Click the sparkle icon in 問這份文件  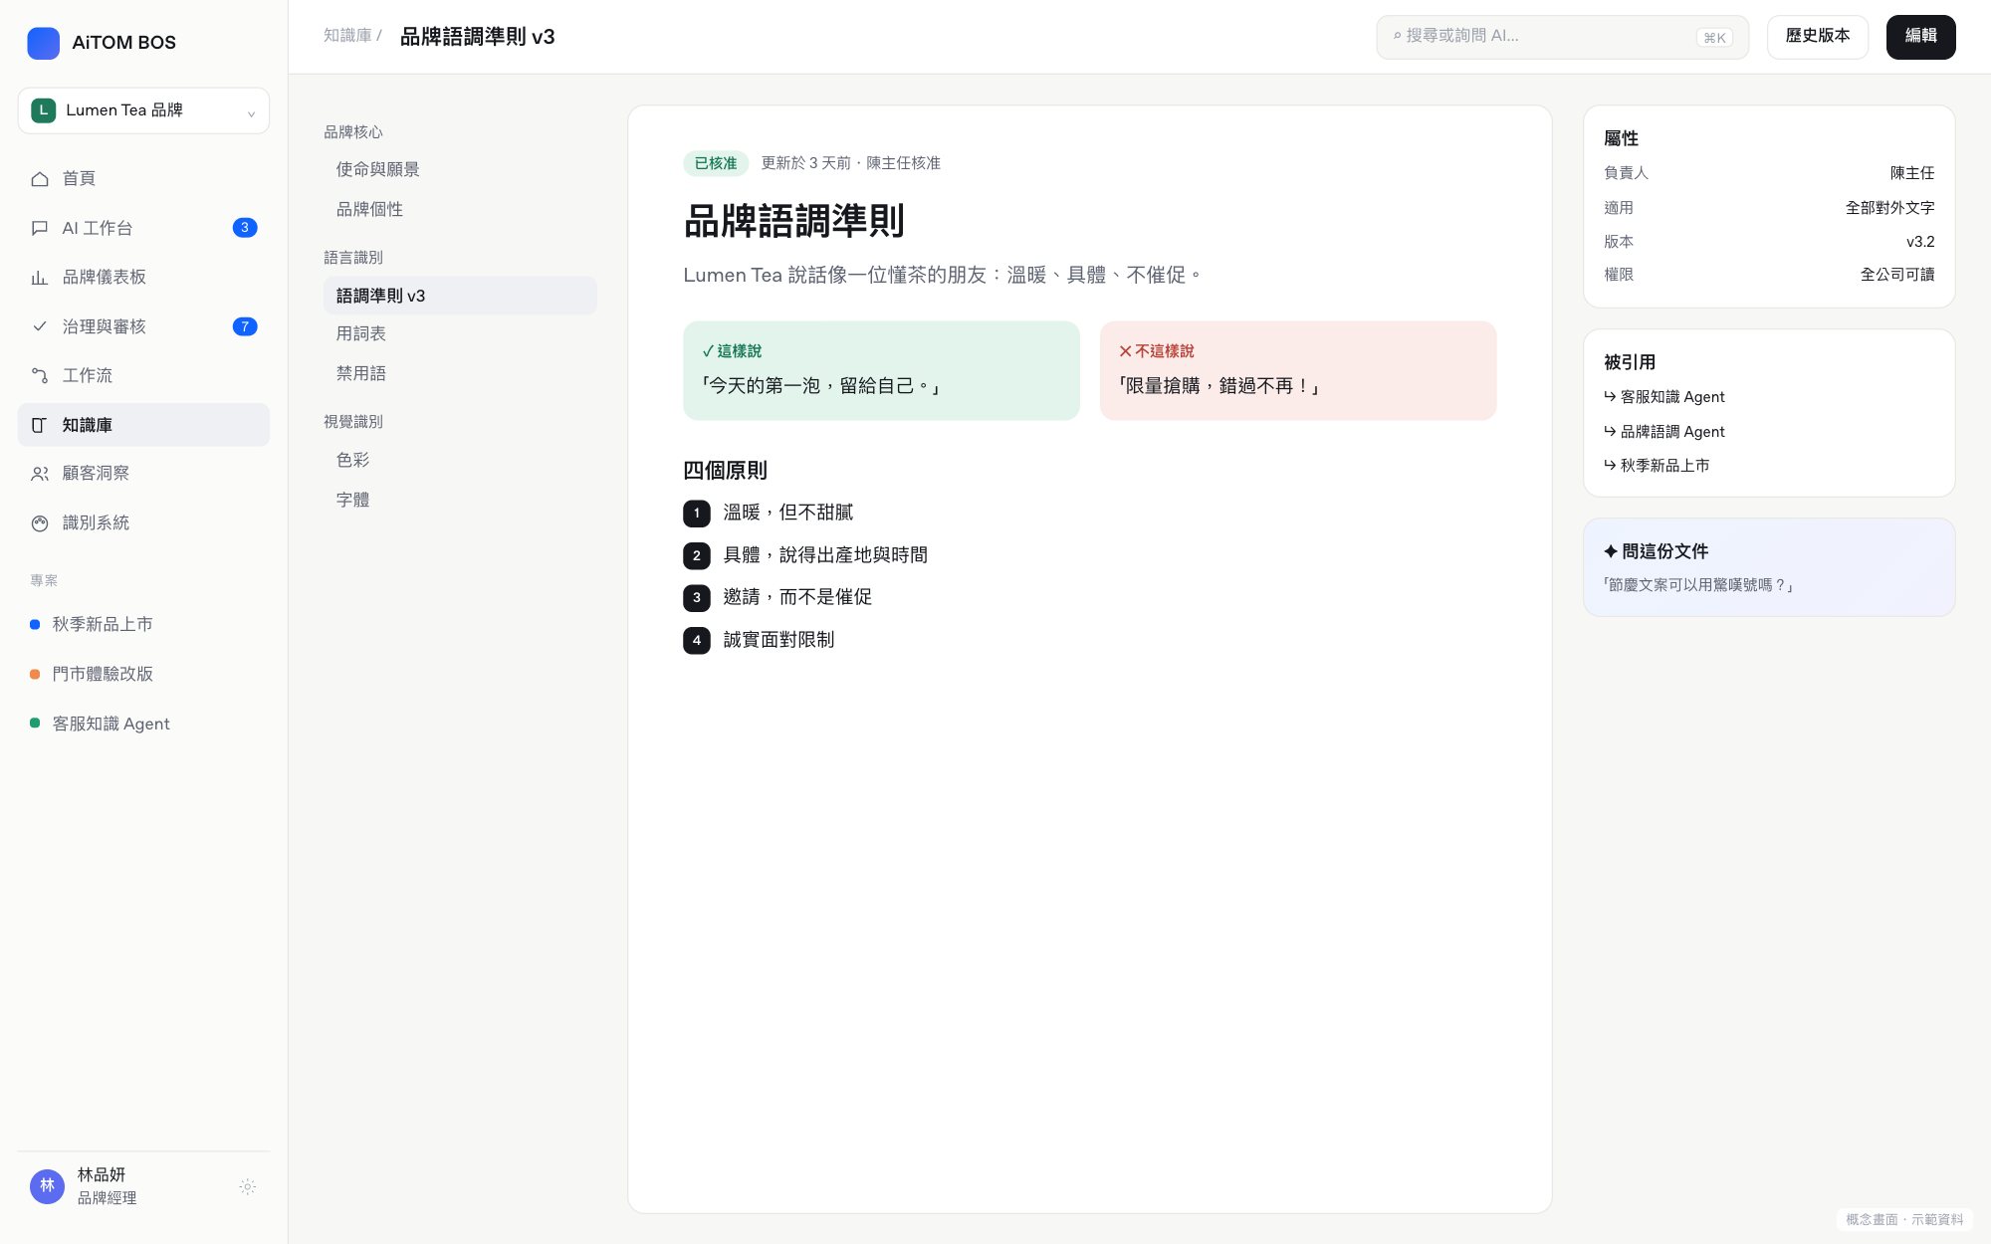[1611, 551]
